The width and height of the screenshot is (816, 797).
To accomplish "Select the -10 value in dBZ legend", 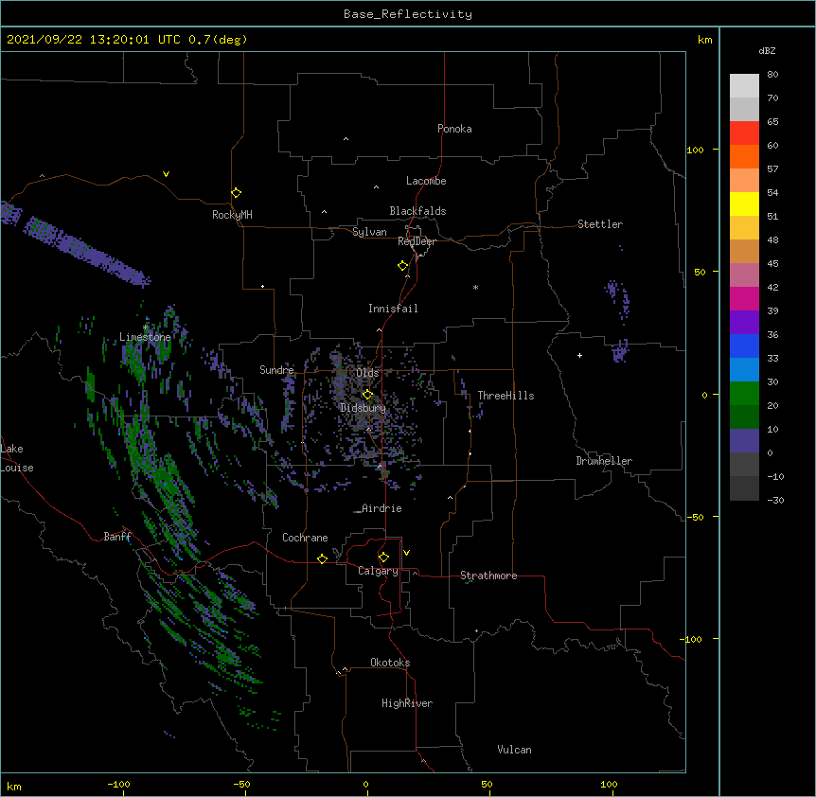I will (x=775, y=476).
